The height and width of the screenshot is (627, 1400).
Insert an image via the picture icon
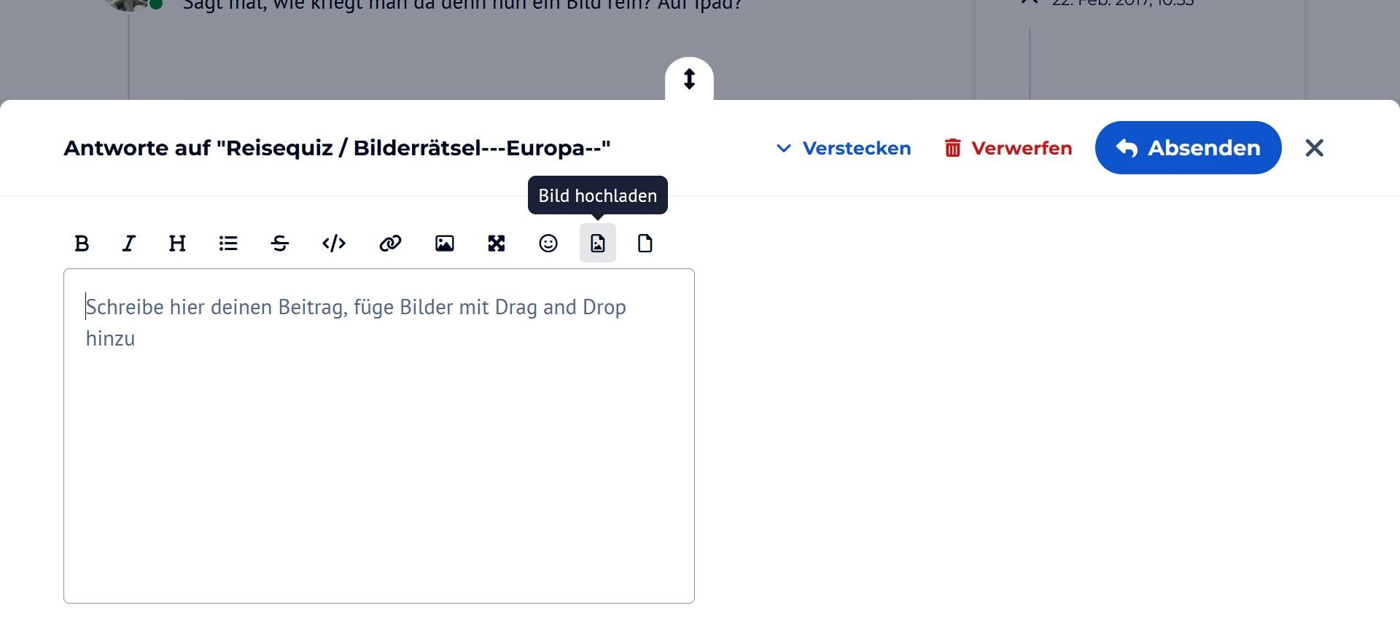(x=444, y=244)
